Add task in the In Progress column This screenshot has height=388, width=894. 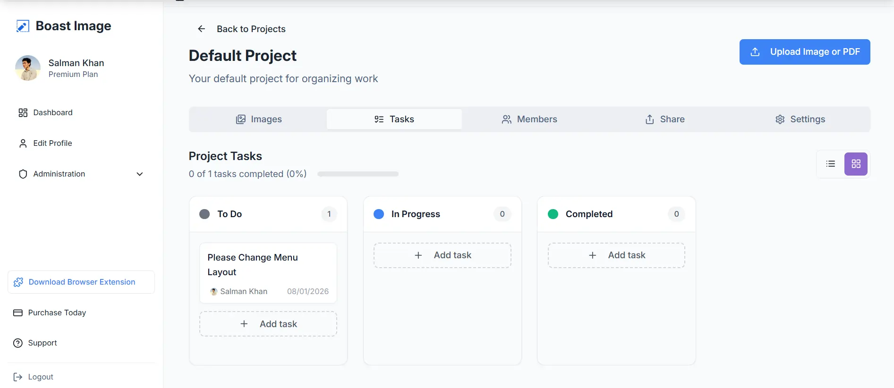[443, 255]
